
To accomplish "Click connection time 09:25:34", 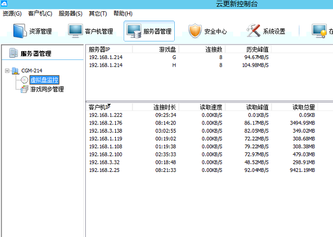I will click(165, 115).
